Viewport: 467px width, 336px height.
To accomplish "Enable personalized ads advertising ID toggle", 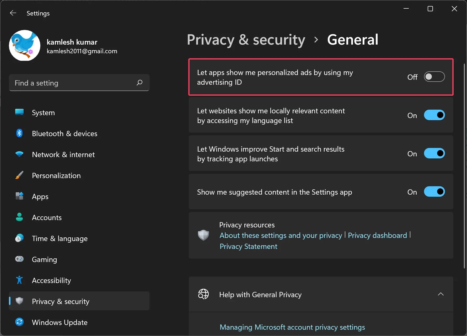I will point(434,77).
